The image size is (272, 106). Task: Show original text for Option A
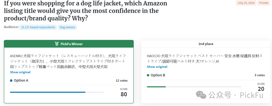coord(20,72)
